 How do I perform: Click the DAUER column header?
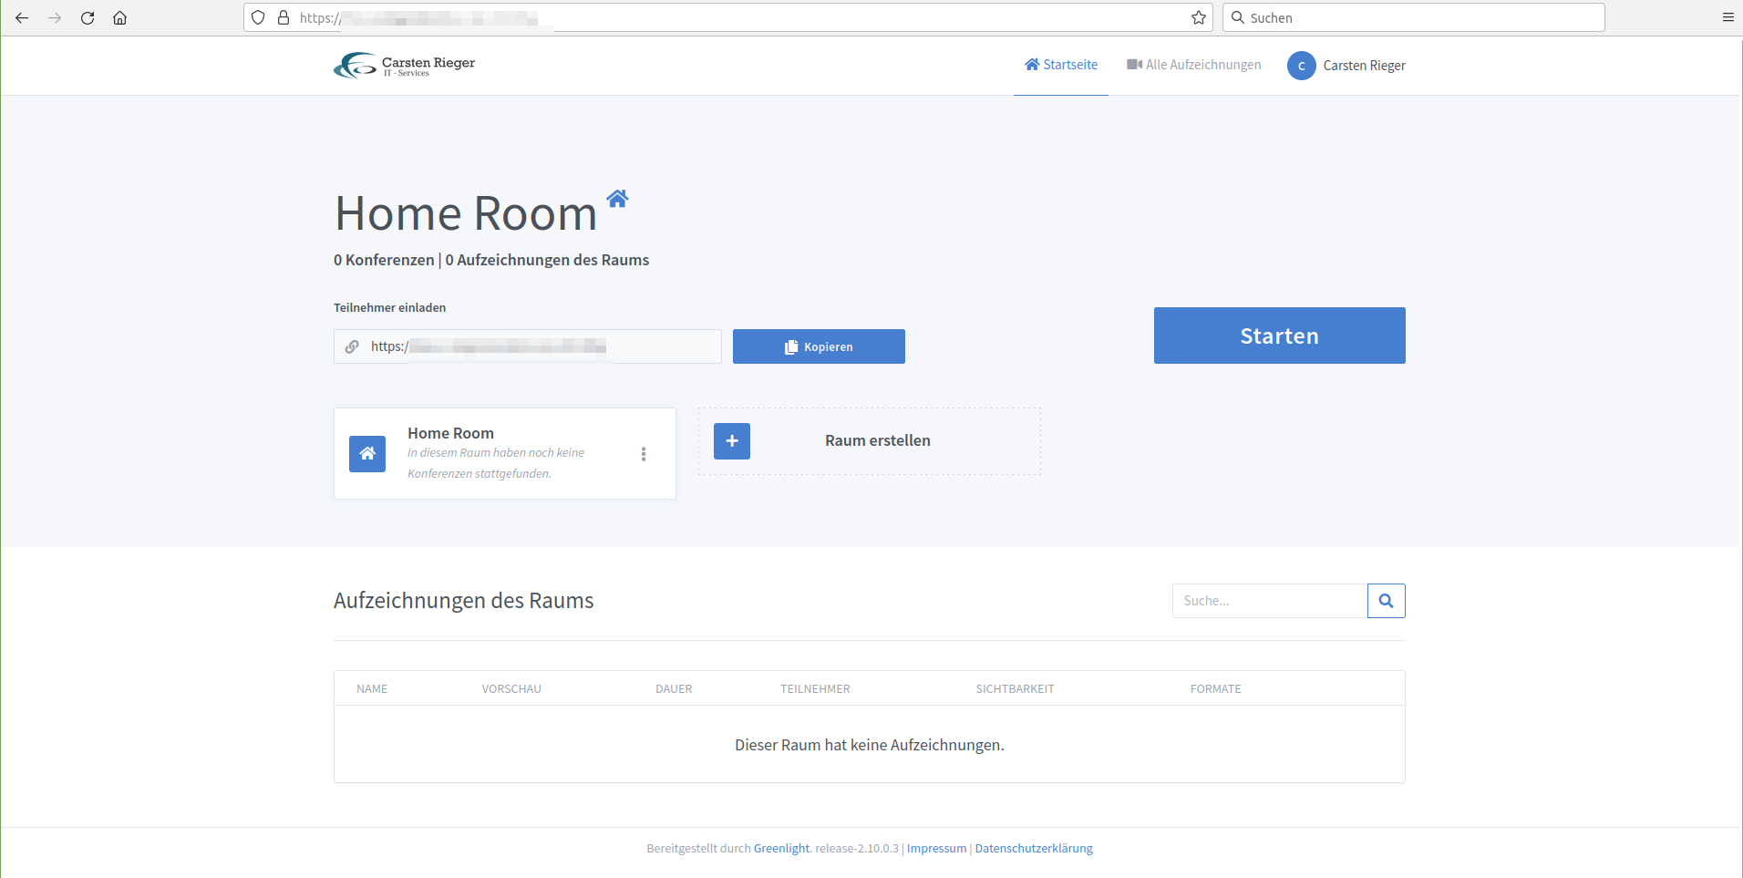pos(674,689)
